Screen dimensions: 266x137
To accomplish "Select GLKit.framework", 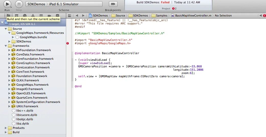I will coord(28,80).
